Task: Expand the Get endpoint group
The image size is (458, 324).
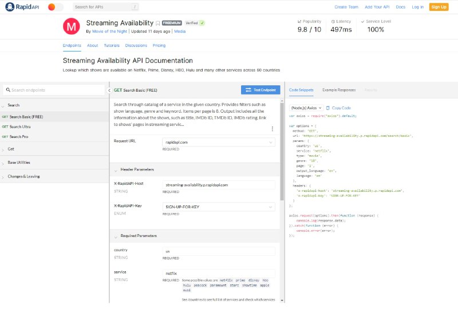Action: click(x=11, y=148)
